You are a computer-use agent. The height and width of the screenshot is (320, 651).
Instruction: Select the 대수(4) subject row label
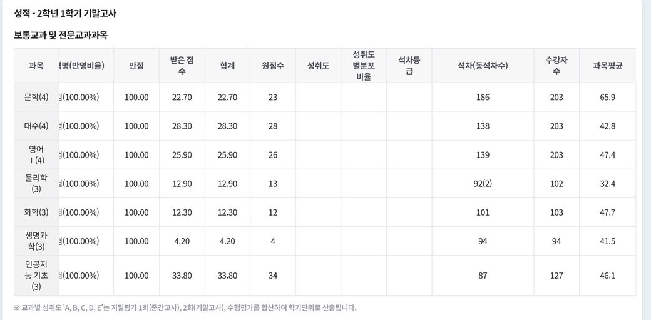(x=36, y=126)
